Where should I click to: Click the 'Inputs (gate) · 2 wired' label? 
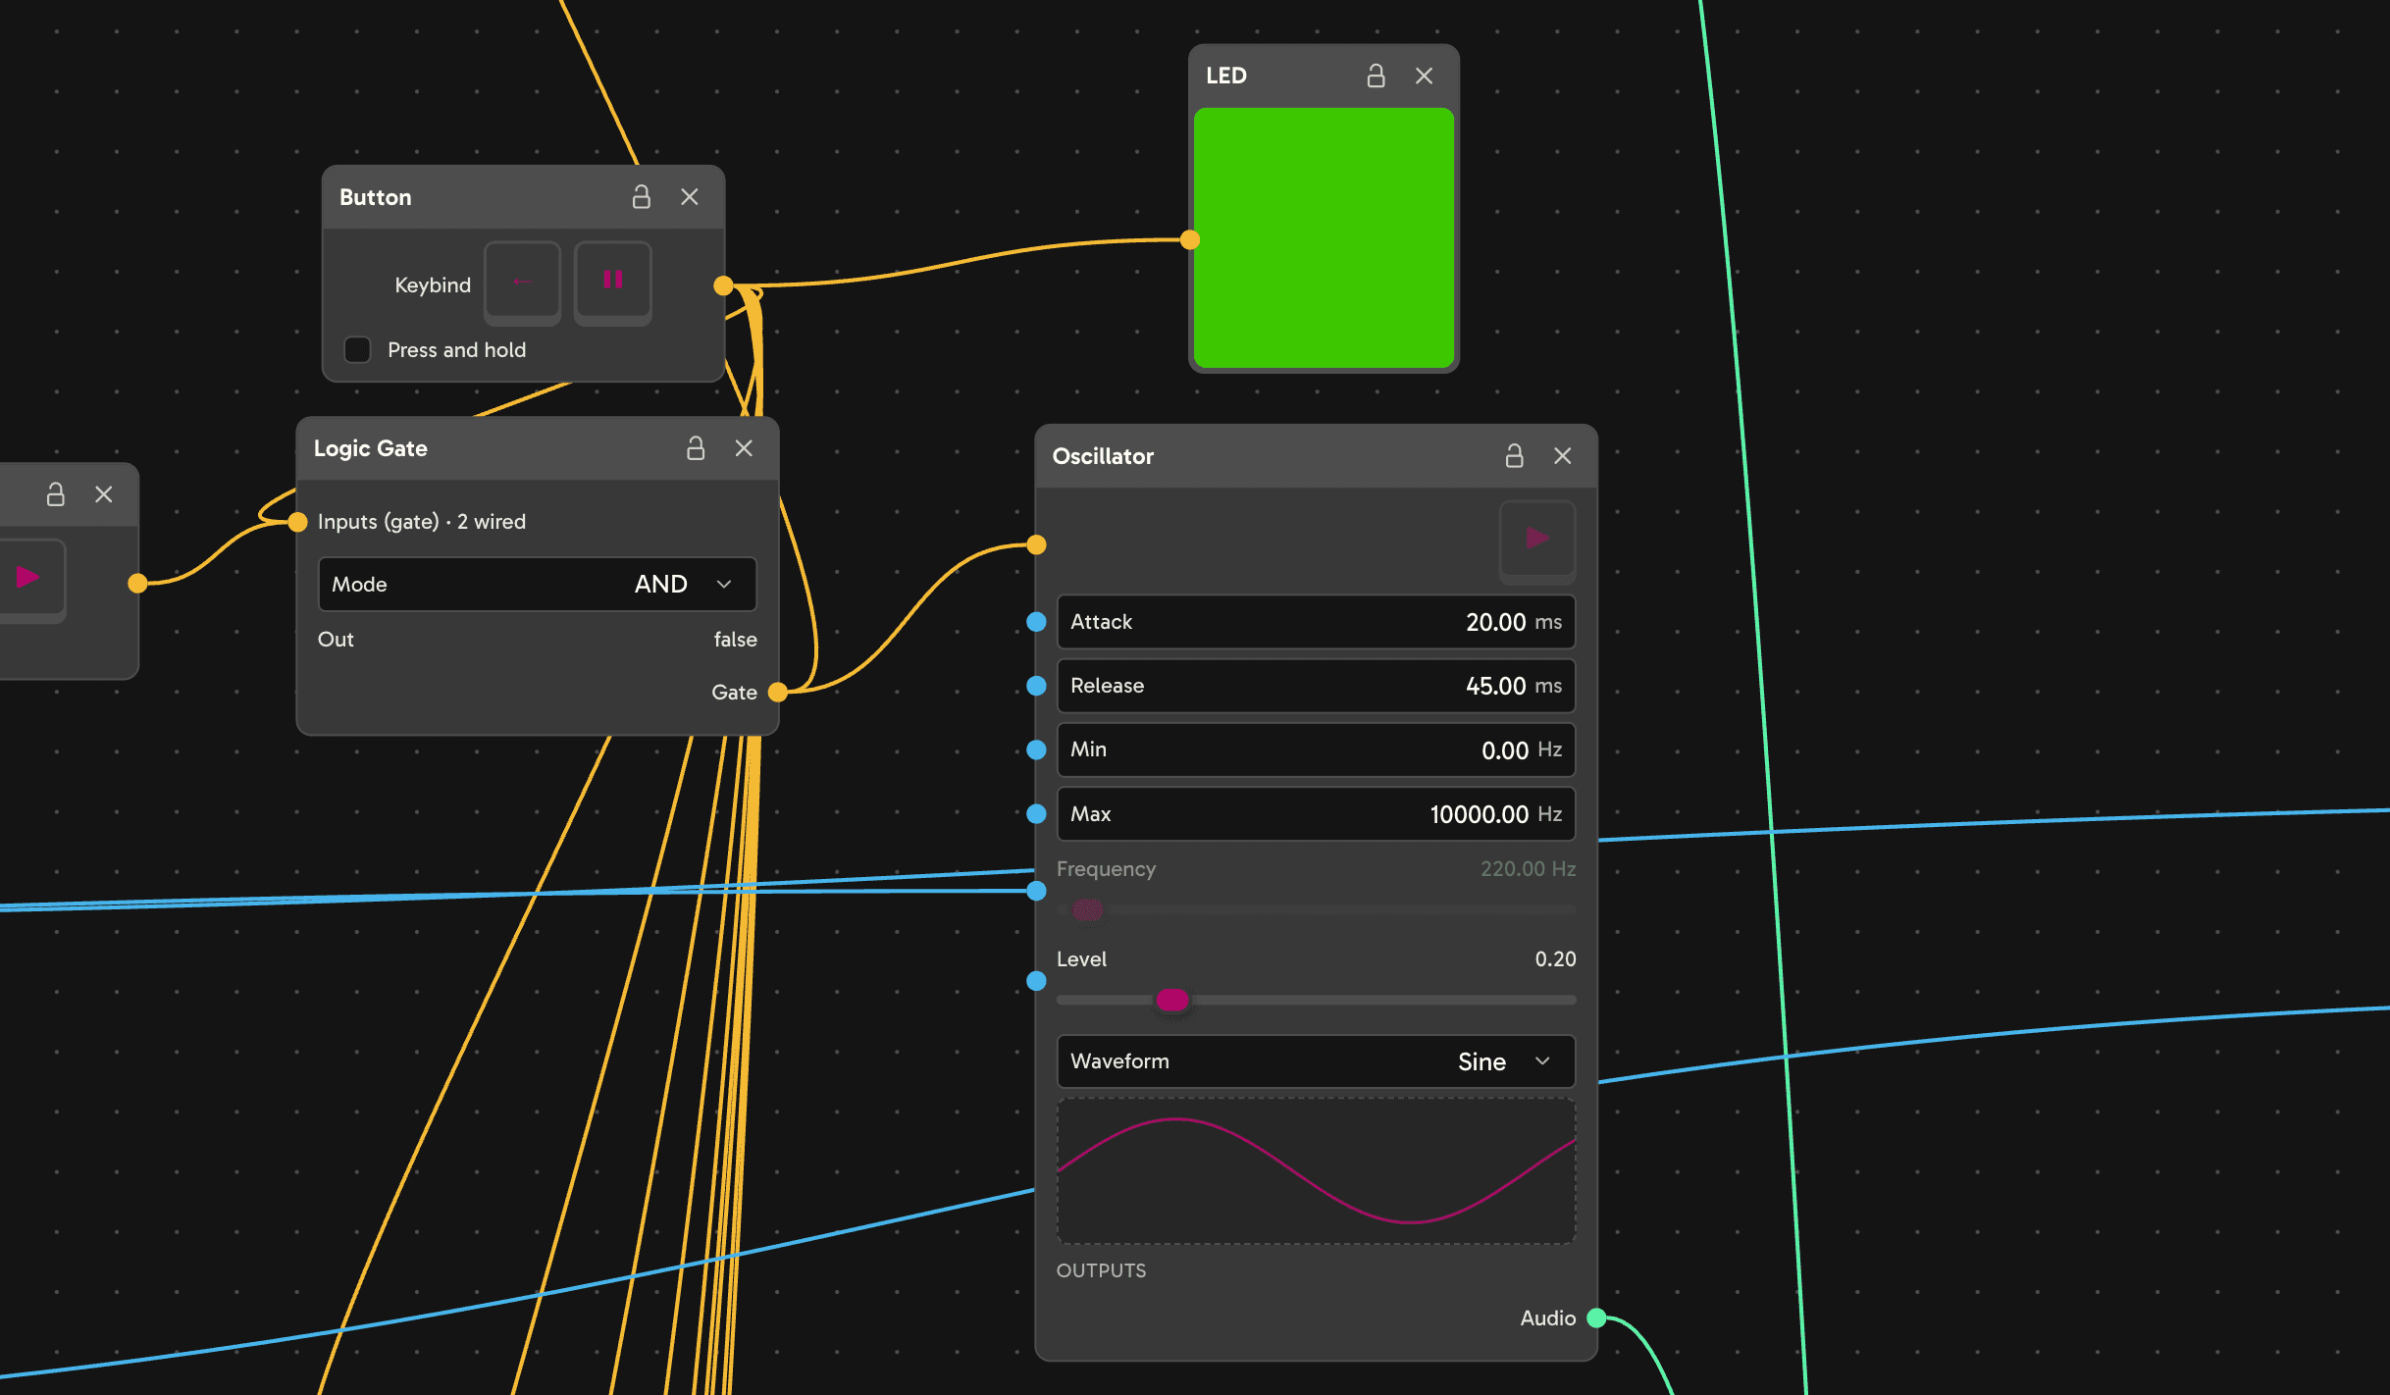pos(422,522)
